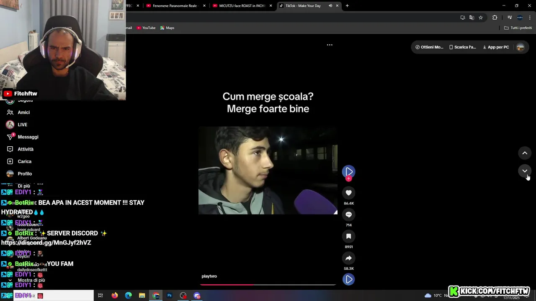Screen dimensions: 536x301
Task: Open the YouTube bookmark
Action: (146, 28)
